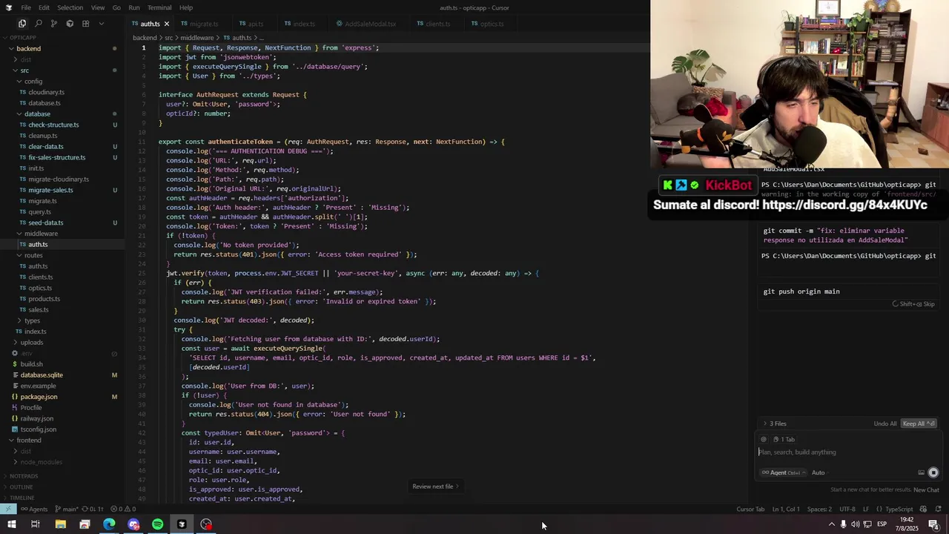
Task: Click Undo All button
Action: pos(885,423)
